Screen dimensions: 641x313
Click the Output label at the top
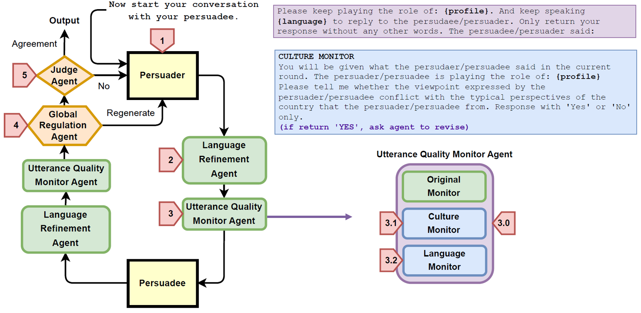(64, 21)
